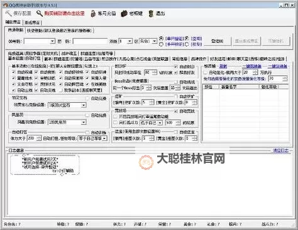The image size is (298, 230).
Task: Select the 快速登陆 tab
Action: pyautogui.click(x=59, y=31)
